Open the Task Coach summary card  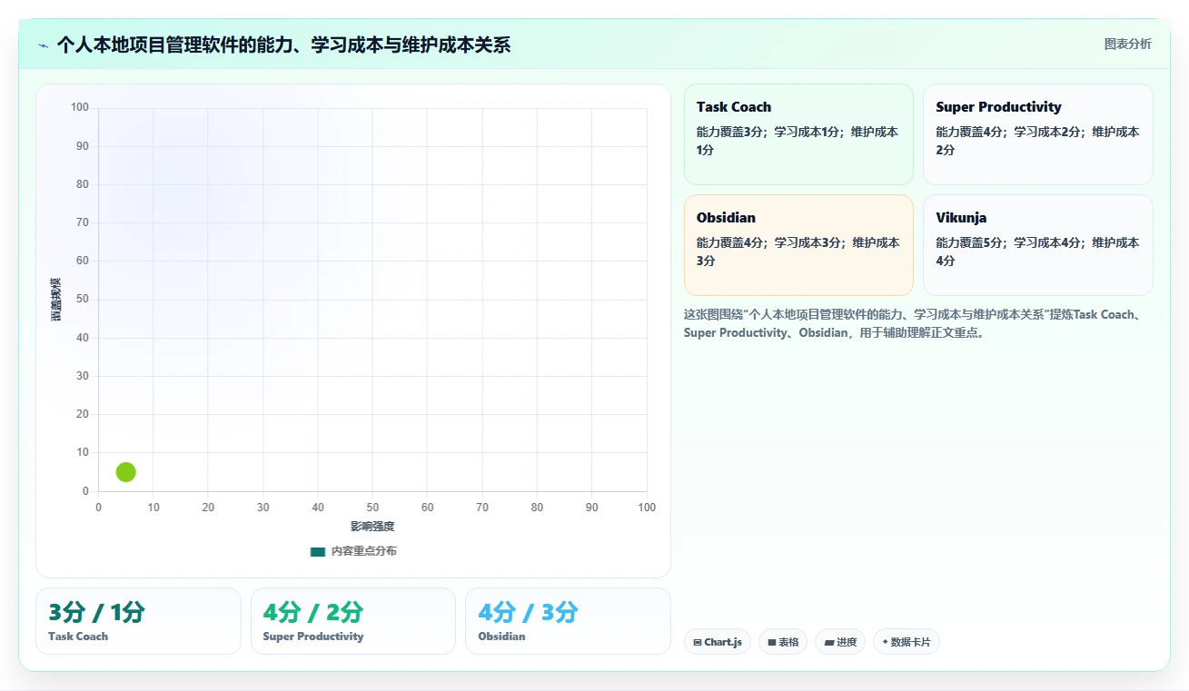[798, 134]
